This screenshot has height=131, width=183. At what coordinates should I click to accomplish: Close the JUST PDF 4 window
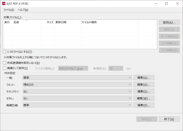coord(177,4)
